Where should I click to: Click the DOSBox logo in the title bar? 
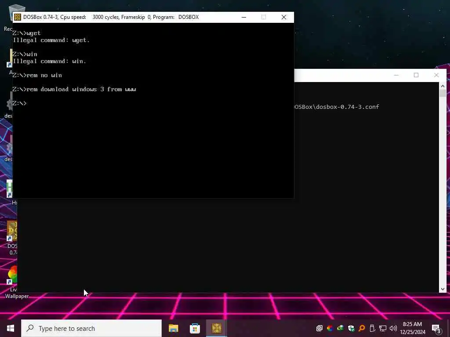point(18,17)
